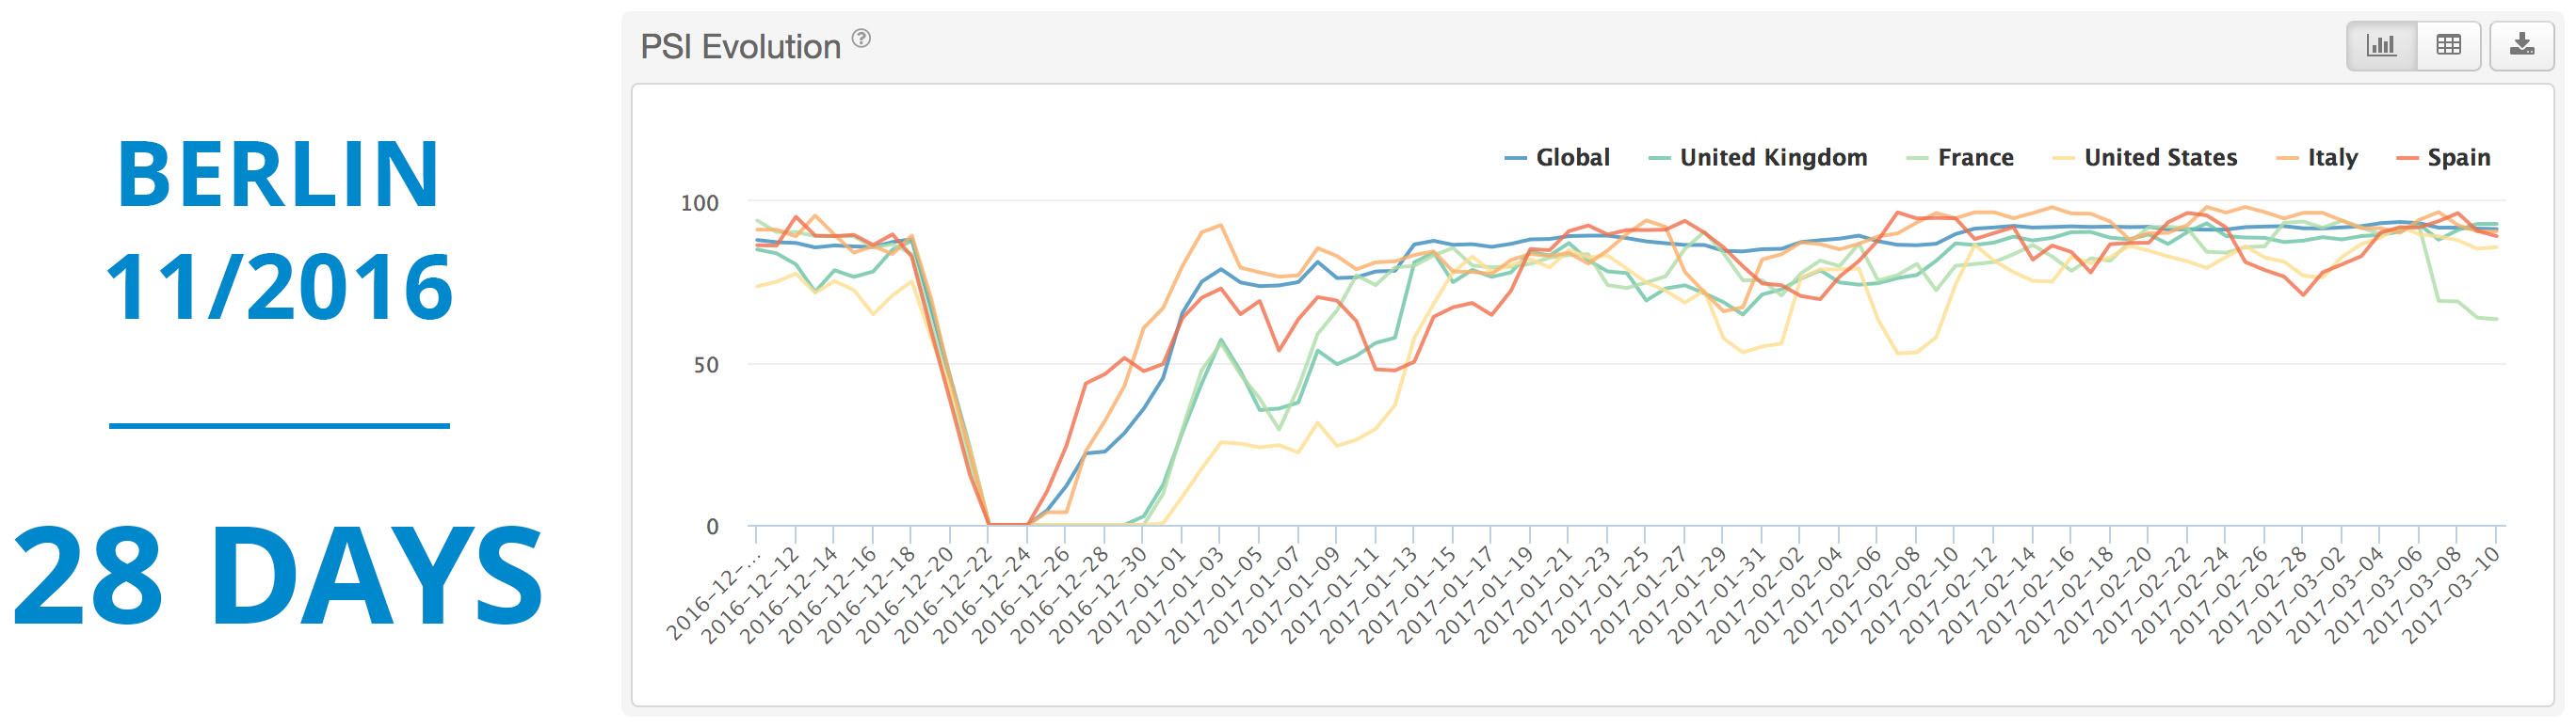Toggle the United Kingdom series in legend

(1773, 158)
